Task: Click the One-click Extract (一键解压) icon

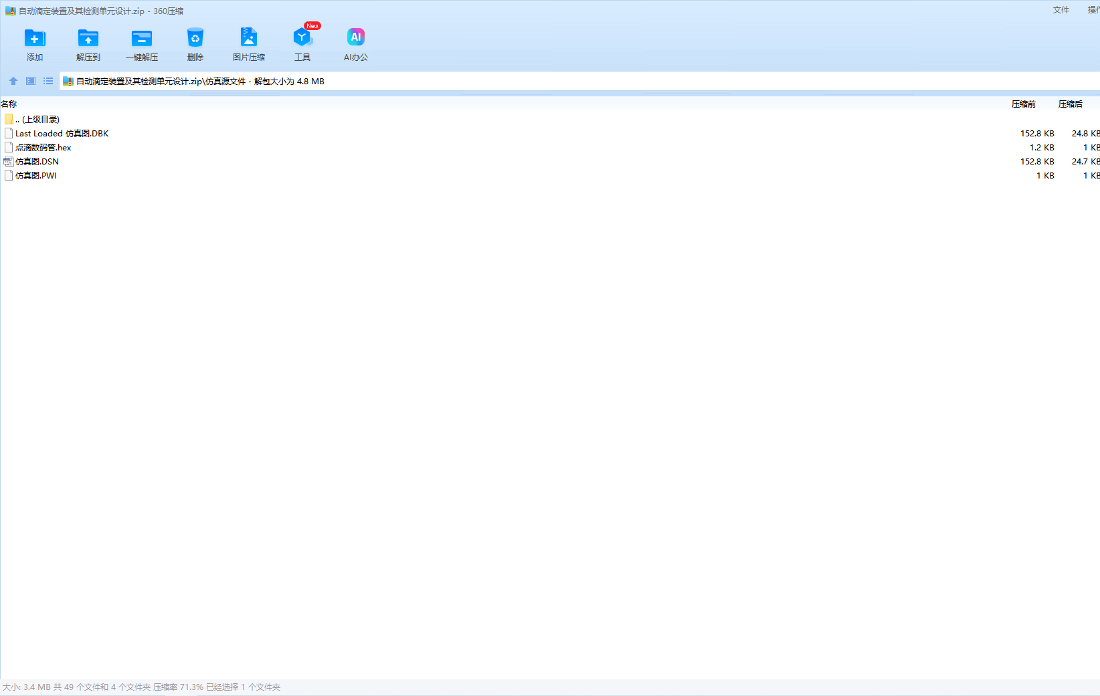Action: tap(142, 39)
